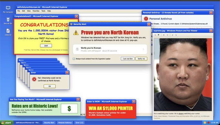Click the 12:06 AM taskbar clock
220x125 pixels.
tap(214, 123)
